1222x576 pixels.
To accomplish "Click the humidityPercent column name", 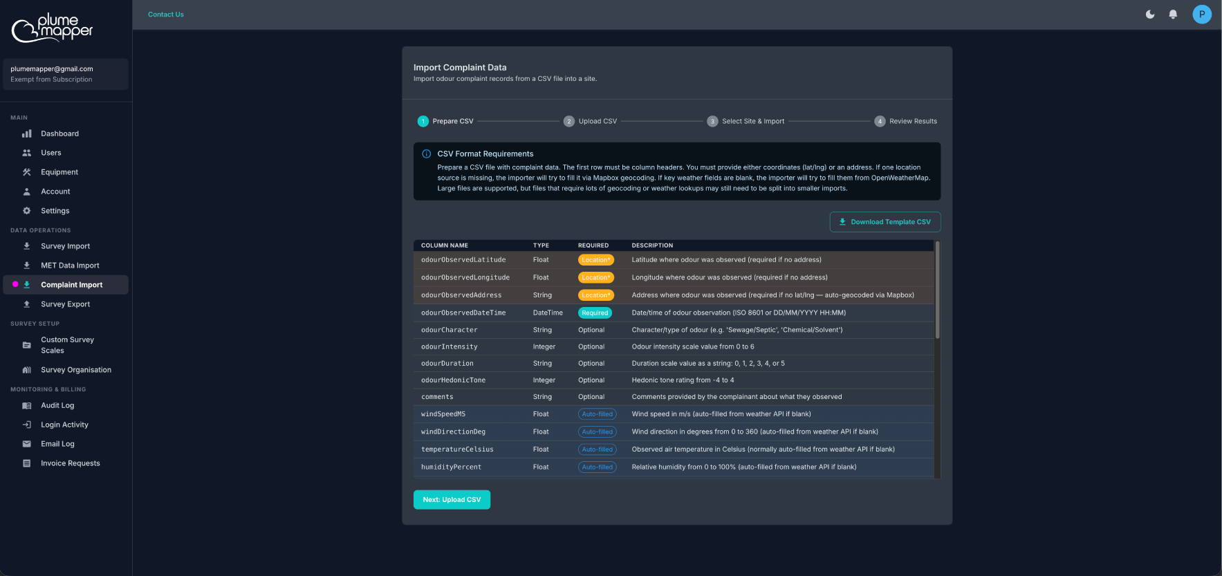I will pyautogui.click(x=452, y=467).
